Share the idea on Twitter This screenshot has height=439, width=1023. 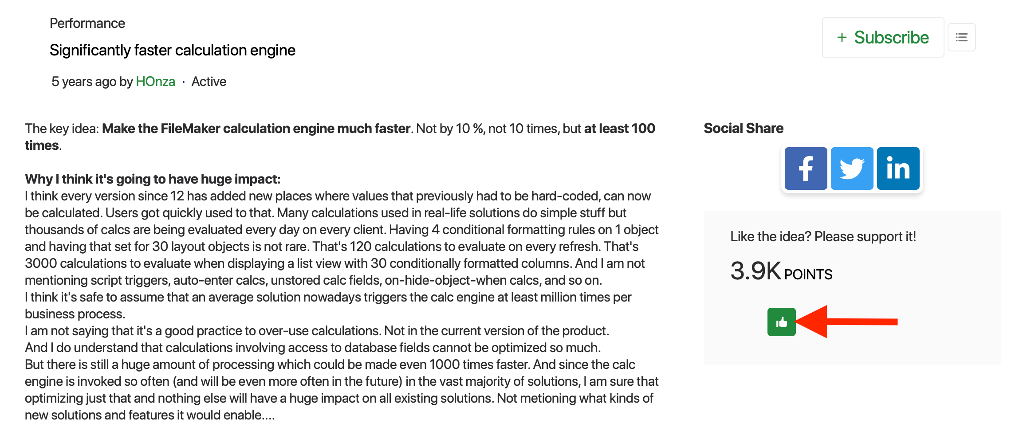tap(852, 169)
